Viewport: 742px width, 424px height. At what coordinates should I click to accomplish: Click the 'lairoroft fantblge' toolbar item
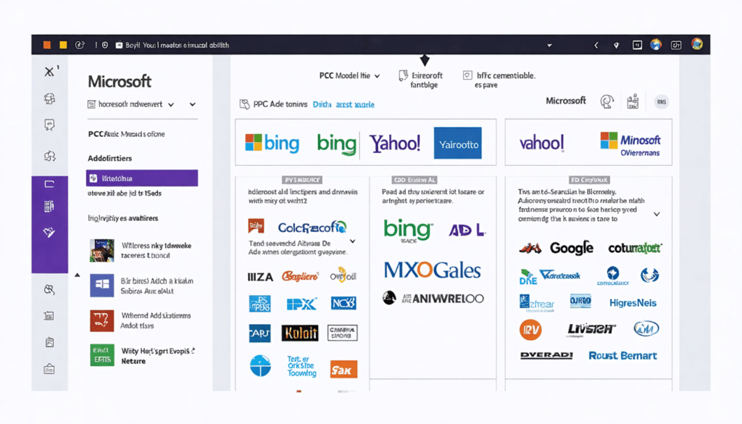tap(421, 80)
